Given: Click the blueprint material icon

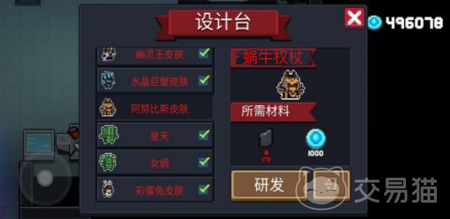Looking at the screenshot, I should (266, 138).
